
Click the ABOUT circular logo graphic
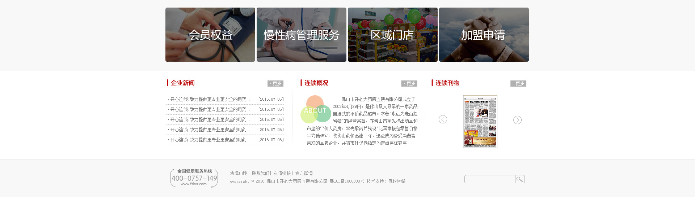(316, 109)
